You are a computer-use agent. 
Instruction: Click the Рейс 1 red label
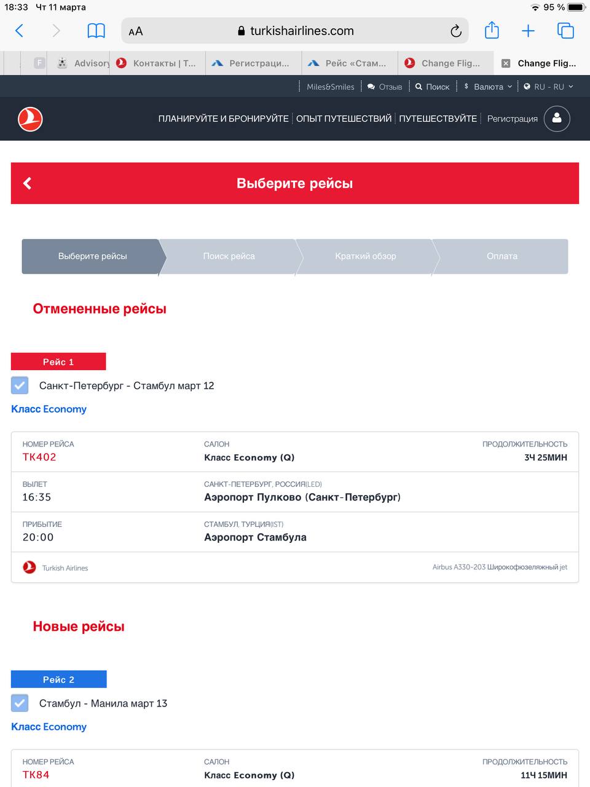[58, 362]
